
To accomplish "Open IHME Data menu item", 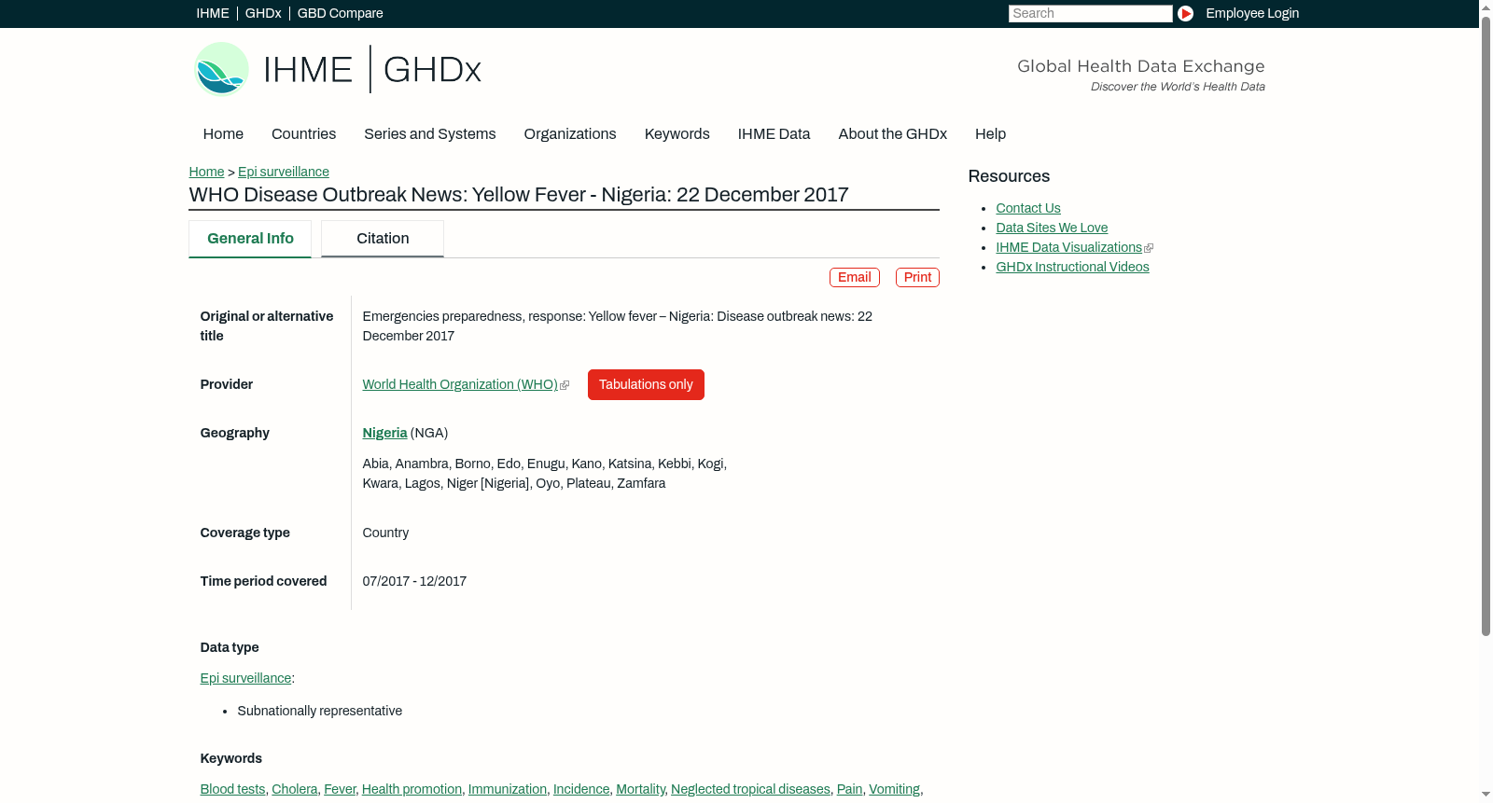I will tap(774, 133).
